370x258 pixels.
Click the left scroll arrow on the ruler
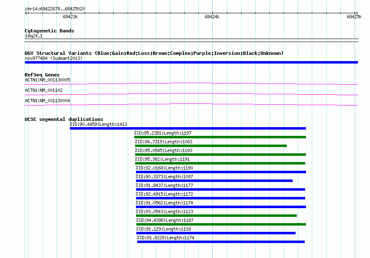point(26,13)
